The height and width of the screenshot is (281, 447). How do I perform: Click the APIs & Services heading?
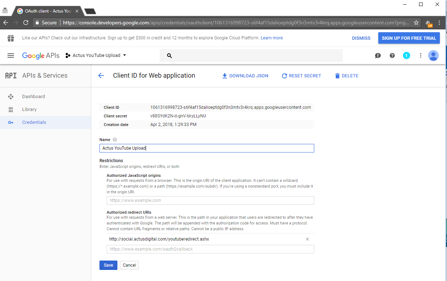click(x=45, y=76)
